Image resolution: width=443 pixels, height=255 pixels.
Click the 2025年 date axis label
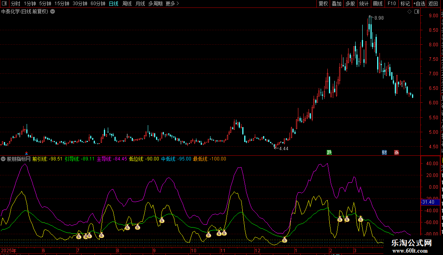click(9, 250)
